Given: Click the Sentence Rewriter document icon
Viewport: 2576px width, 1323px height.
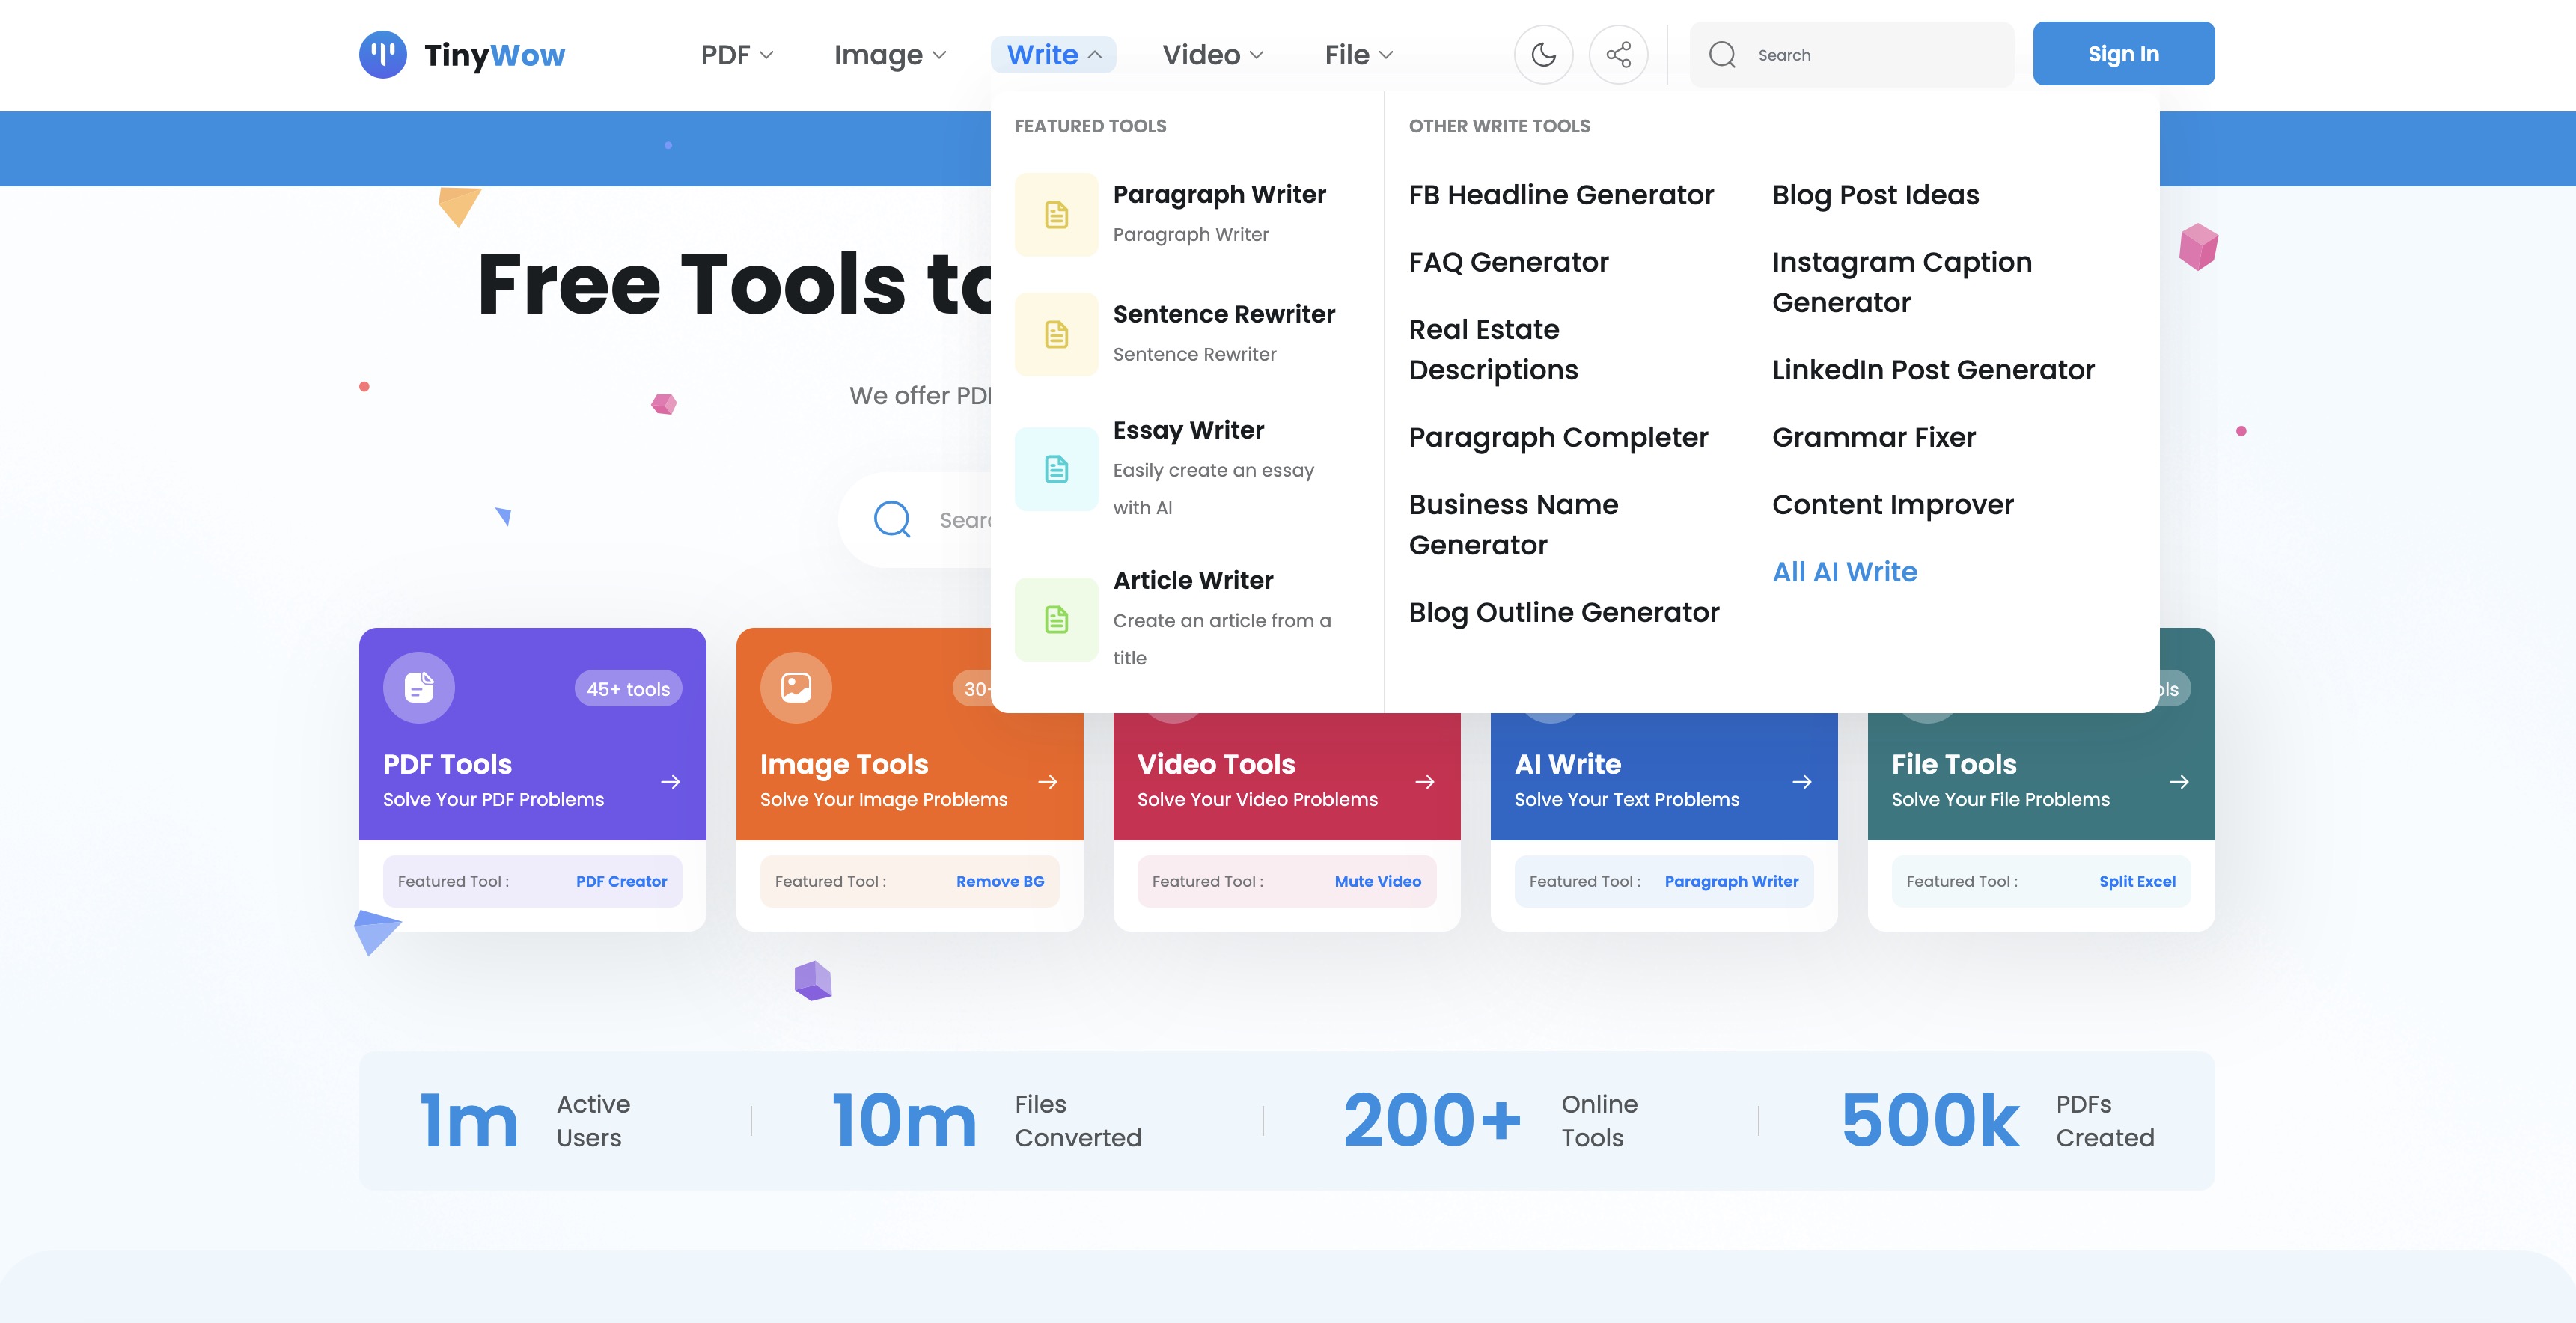Looking at the screenshot, I should click(1056, 334).
